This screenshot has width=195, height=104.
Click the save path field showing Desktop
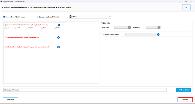click(x=85, y=90)
